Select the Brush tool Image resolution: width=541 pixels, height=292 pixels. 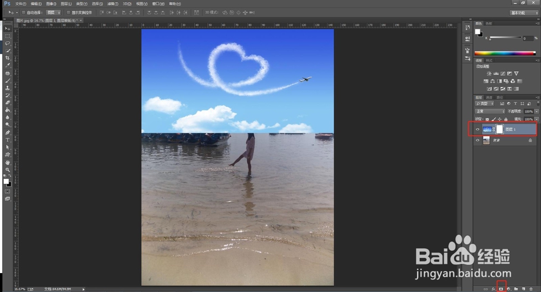[x=8, y=81]
